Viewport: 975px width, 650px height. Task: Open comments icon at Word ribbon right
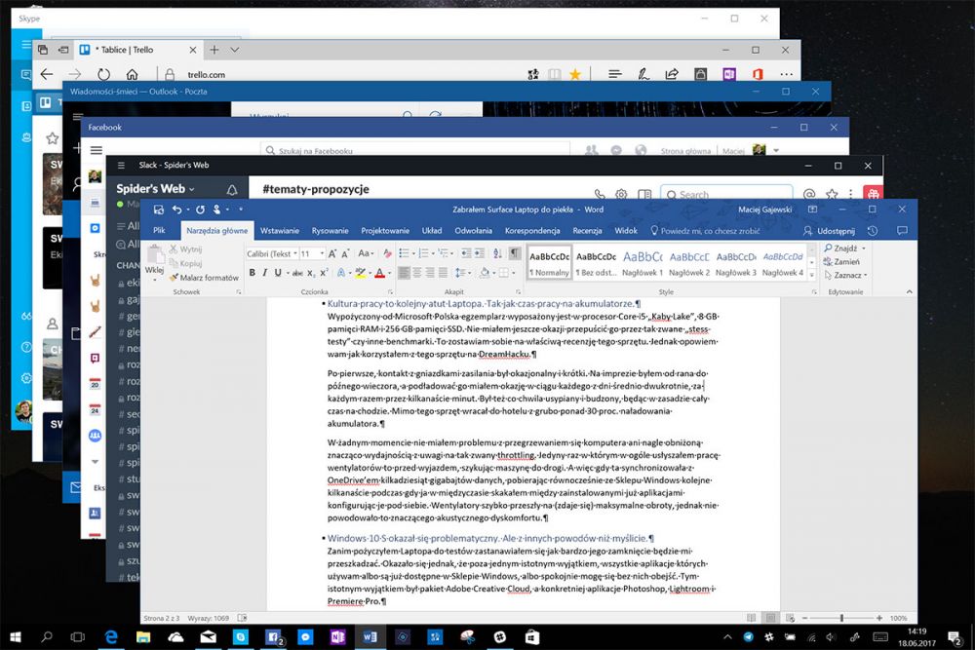tap(902, 231)
